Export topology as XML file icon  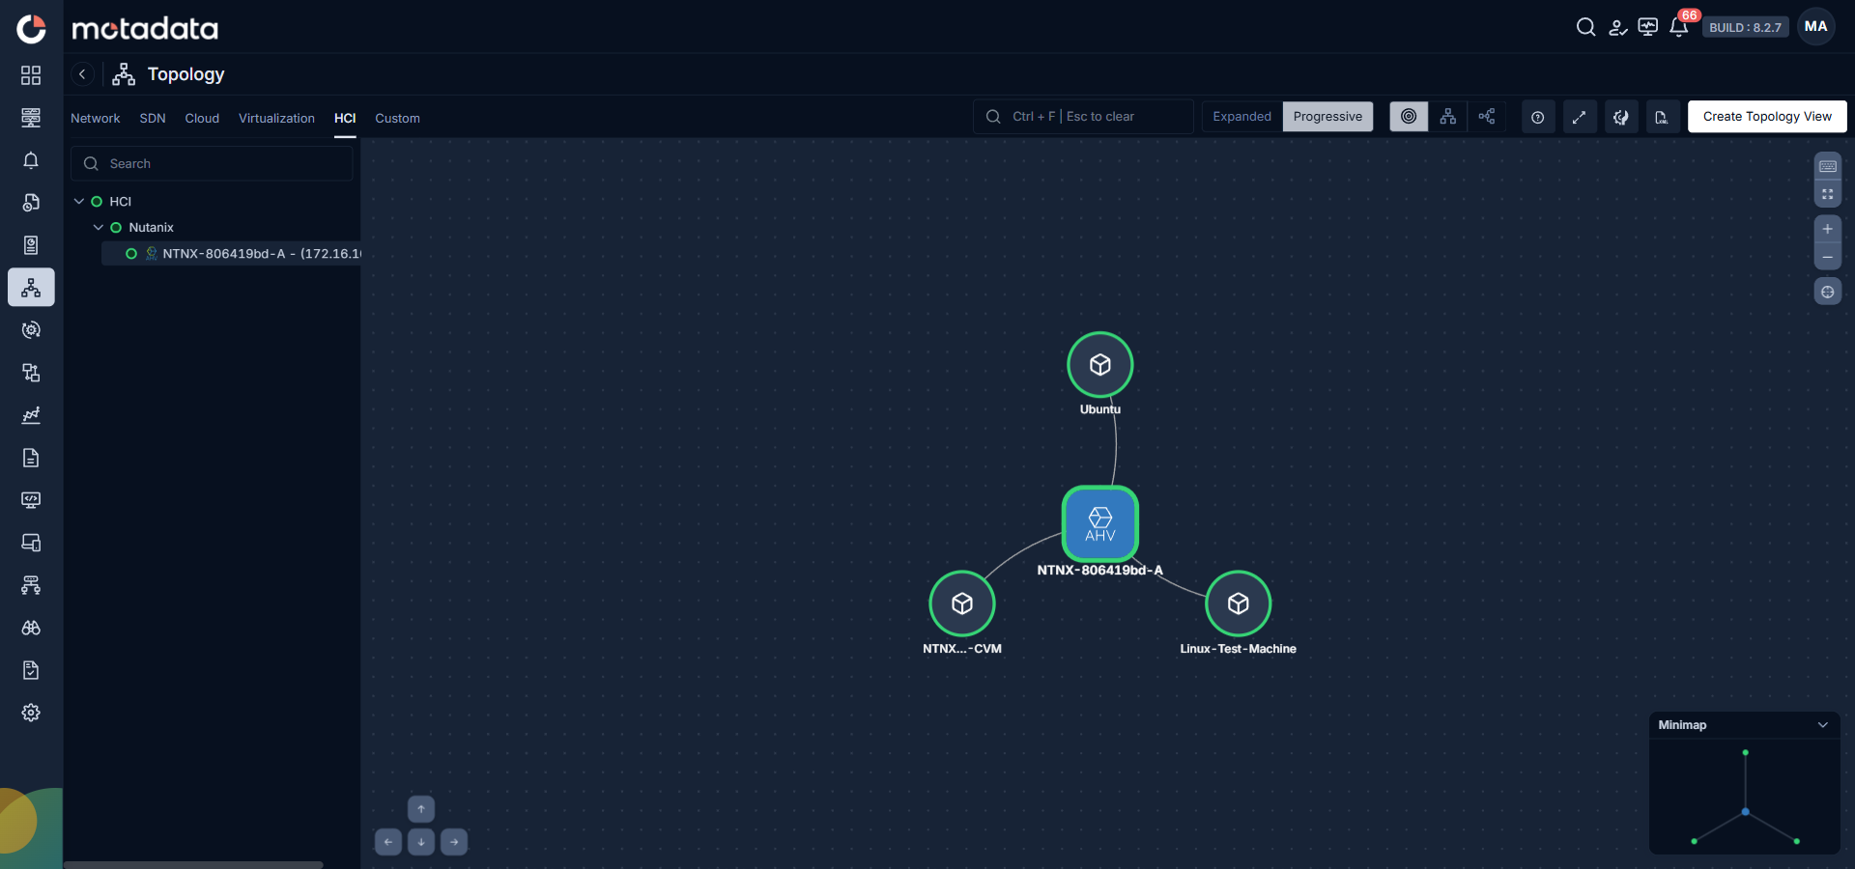pos(1662,117)
